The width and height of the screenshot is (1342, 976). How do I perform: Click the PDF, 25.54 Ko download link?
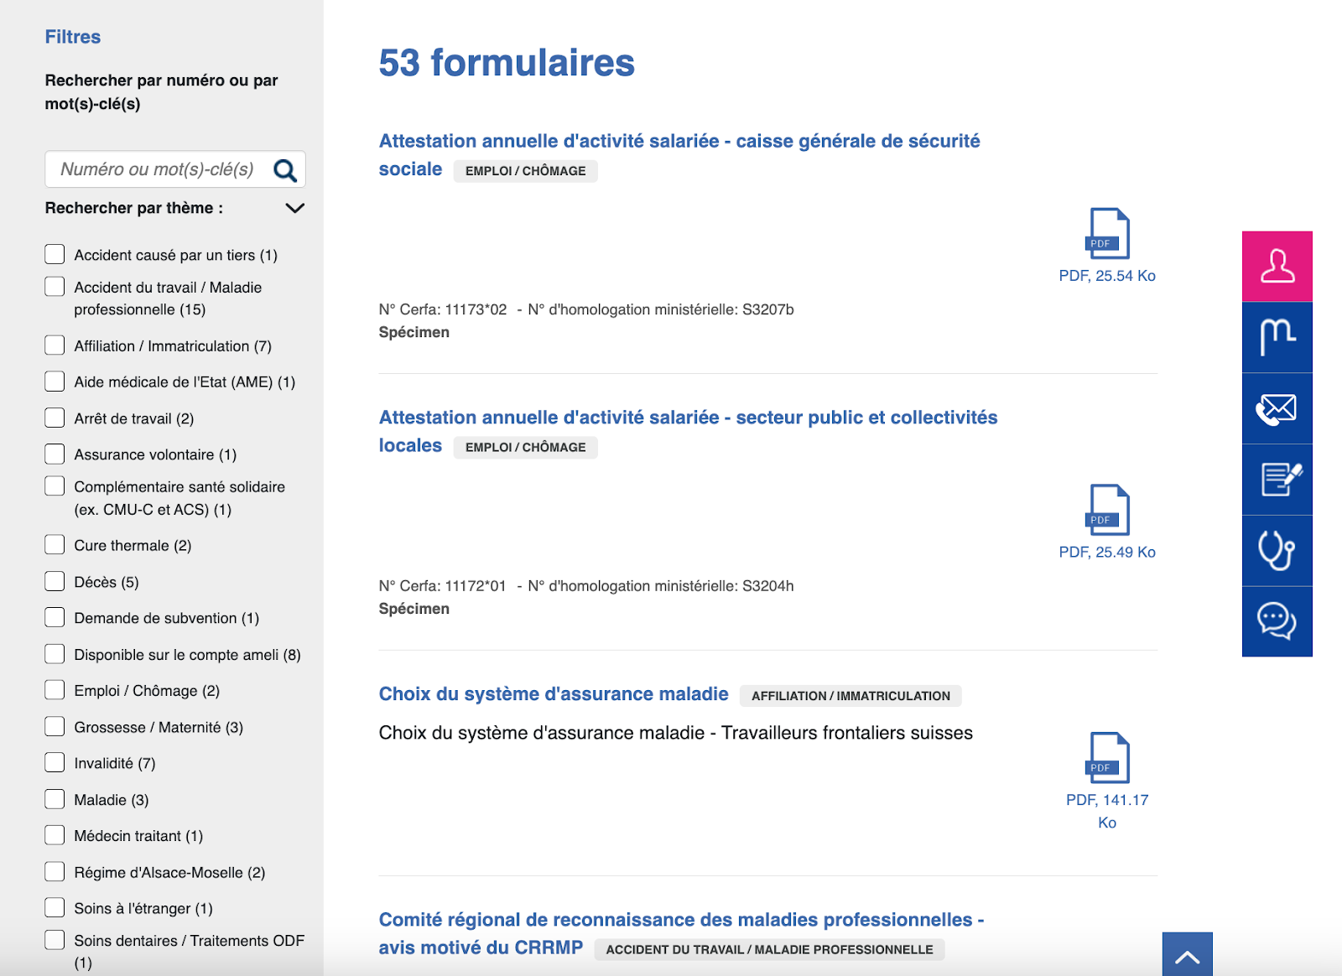click(1107, 276)
